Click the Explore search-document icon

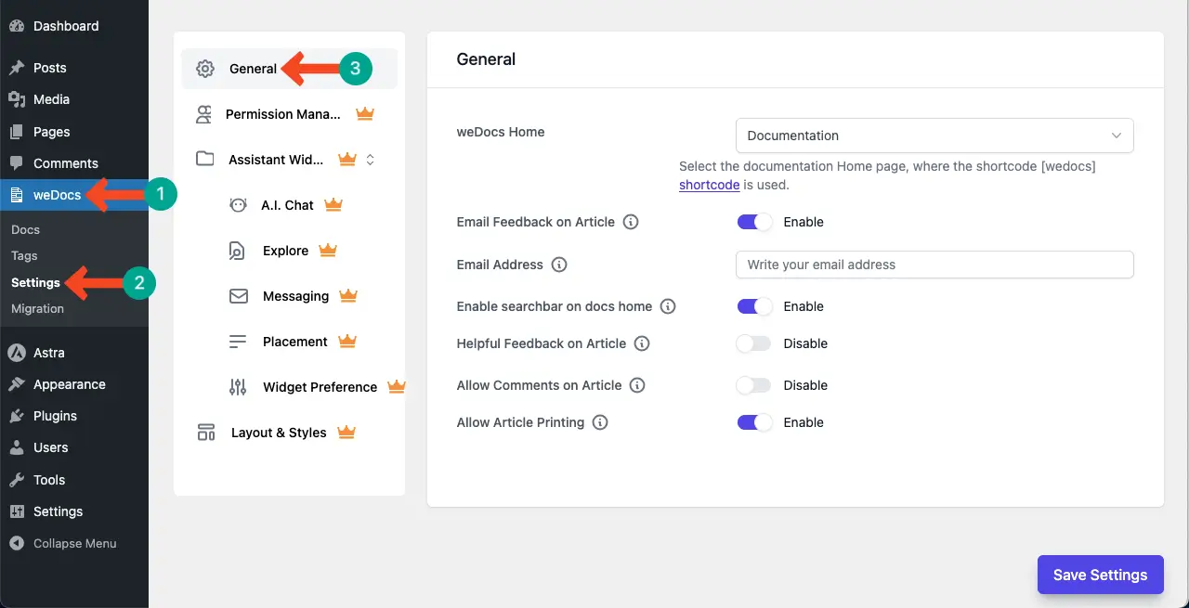[238, 251]
